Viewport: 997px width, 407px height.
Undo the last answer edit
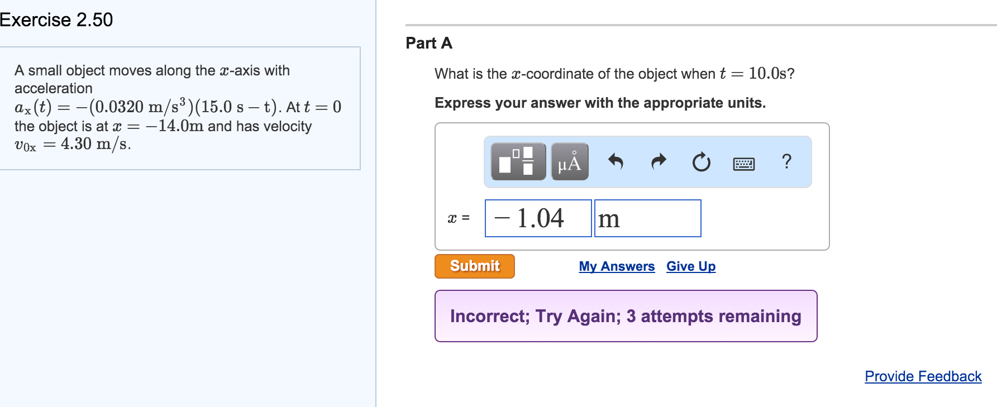(x=615, y=162)
